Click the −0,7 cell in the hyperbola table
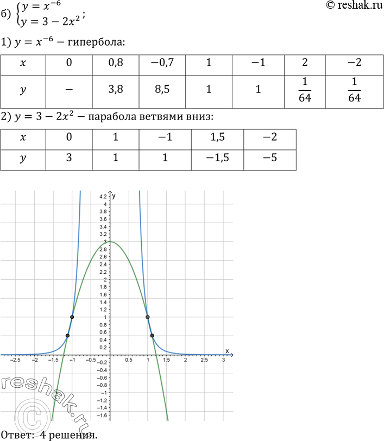 click(162, 63)
